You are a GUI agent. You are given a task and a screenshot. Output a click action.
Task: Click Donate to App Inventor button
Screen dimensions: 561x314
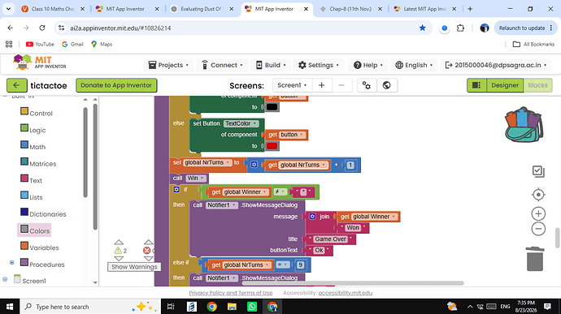pos(116,85)
